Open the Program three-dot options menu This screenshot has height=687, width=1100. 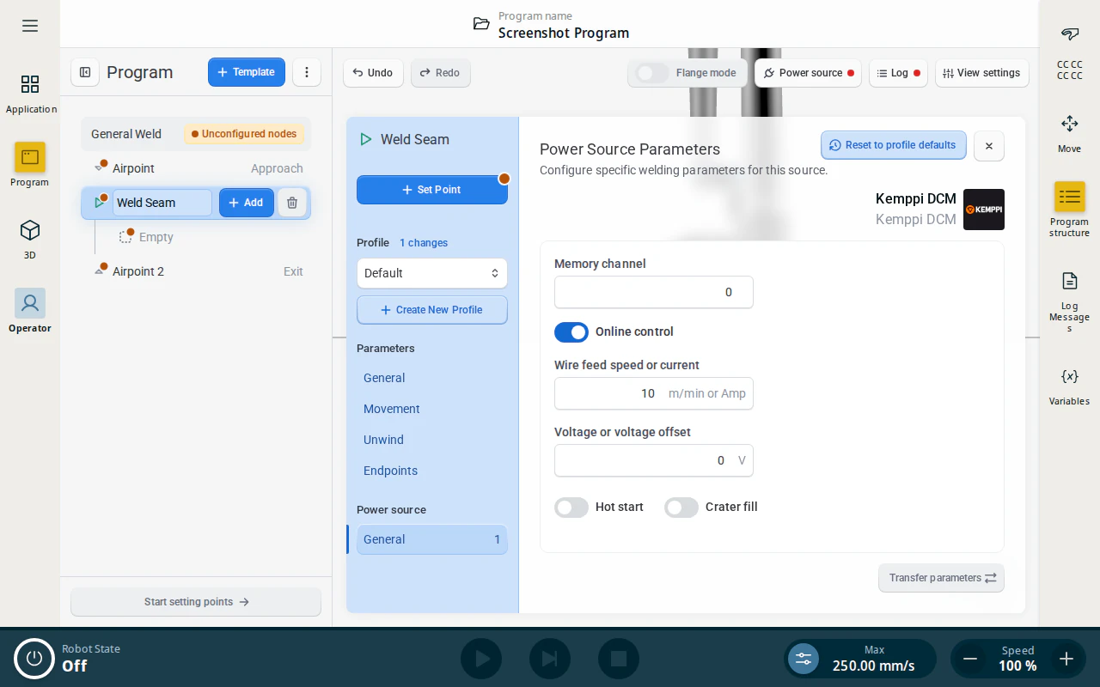click(307, 72)
